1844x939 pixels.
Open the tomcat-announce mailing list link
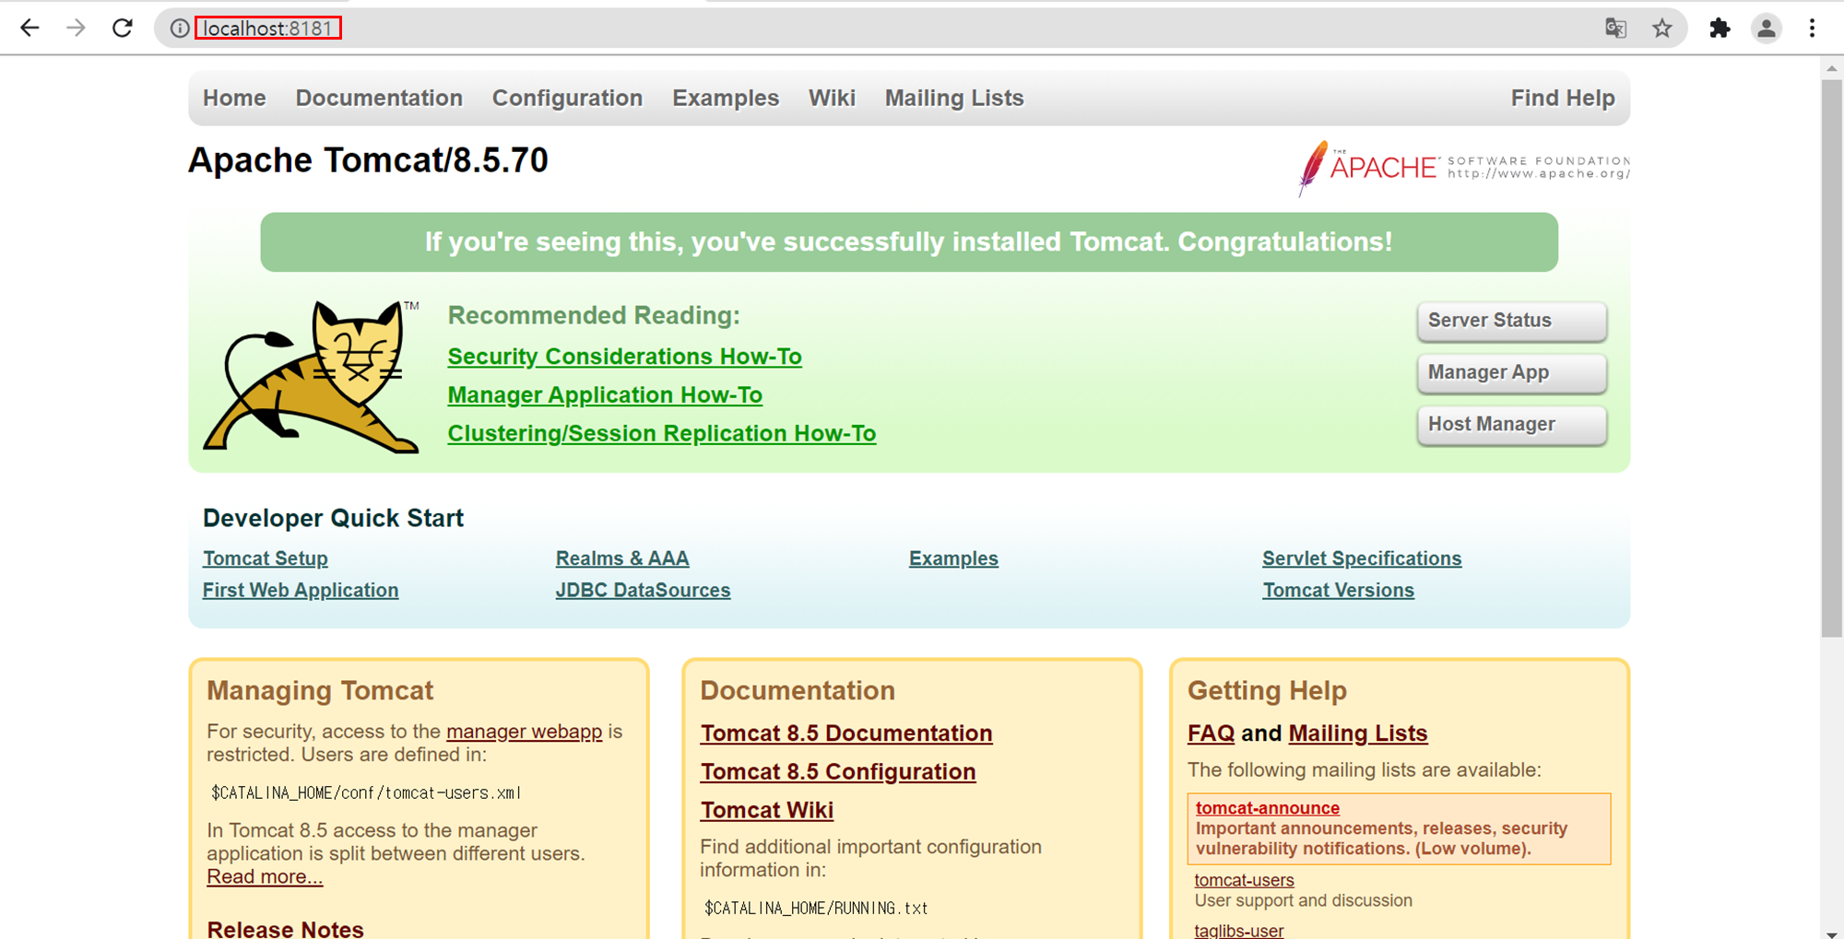coord(1267,808)
